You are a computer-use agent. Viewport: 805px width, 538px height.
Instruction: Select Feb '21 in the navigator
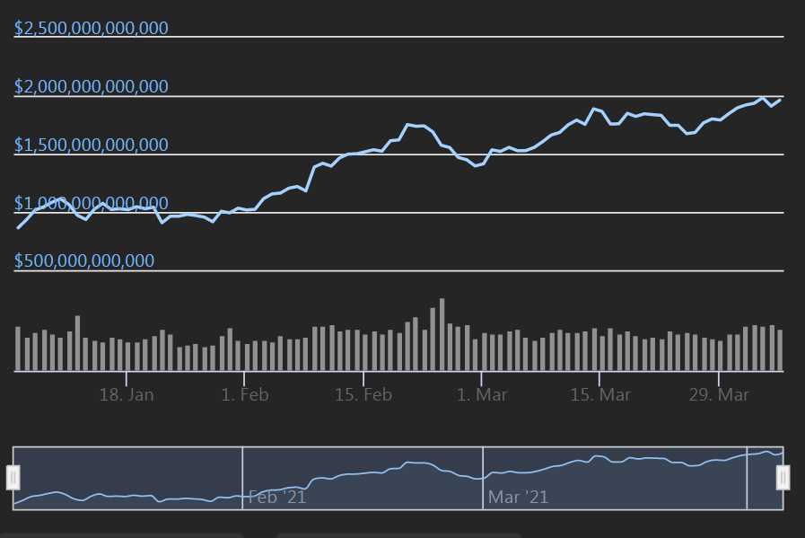(277, 497)
